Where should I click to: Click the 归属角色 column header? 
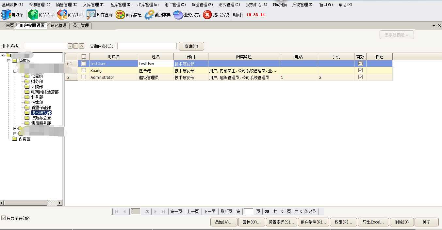244,56
